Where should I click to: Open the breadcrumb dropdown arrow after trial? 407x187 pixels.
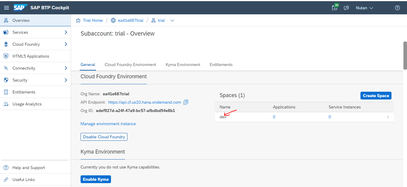point(172,21)
